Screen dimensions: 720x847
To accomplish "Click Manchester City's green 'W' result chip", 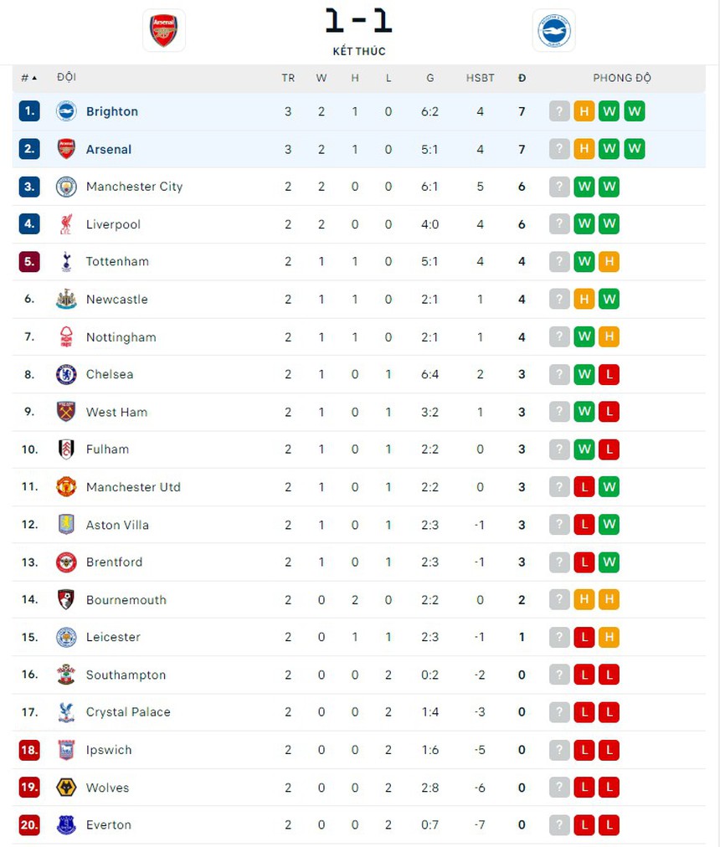I will (584, 187).
